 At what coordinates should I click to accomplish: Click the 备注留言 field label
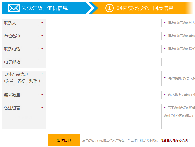12,108
